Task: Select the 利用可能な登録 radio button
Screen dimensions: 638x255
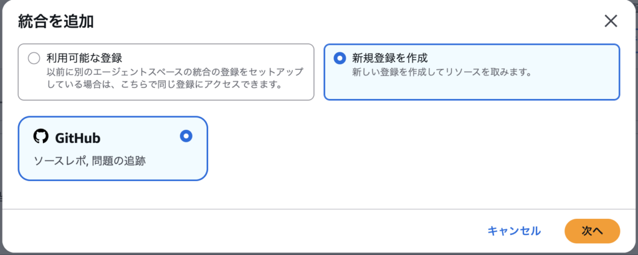Action: [x=34, y=58]
